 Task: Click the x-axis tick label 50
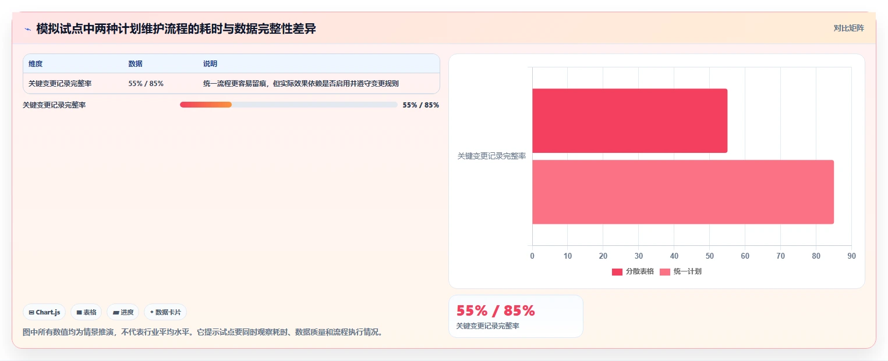709,256
